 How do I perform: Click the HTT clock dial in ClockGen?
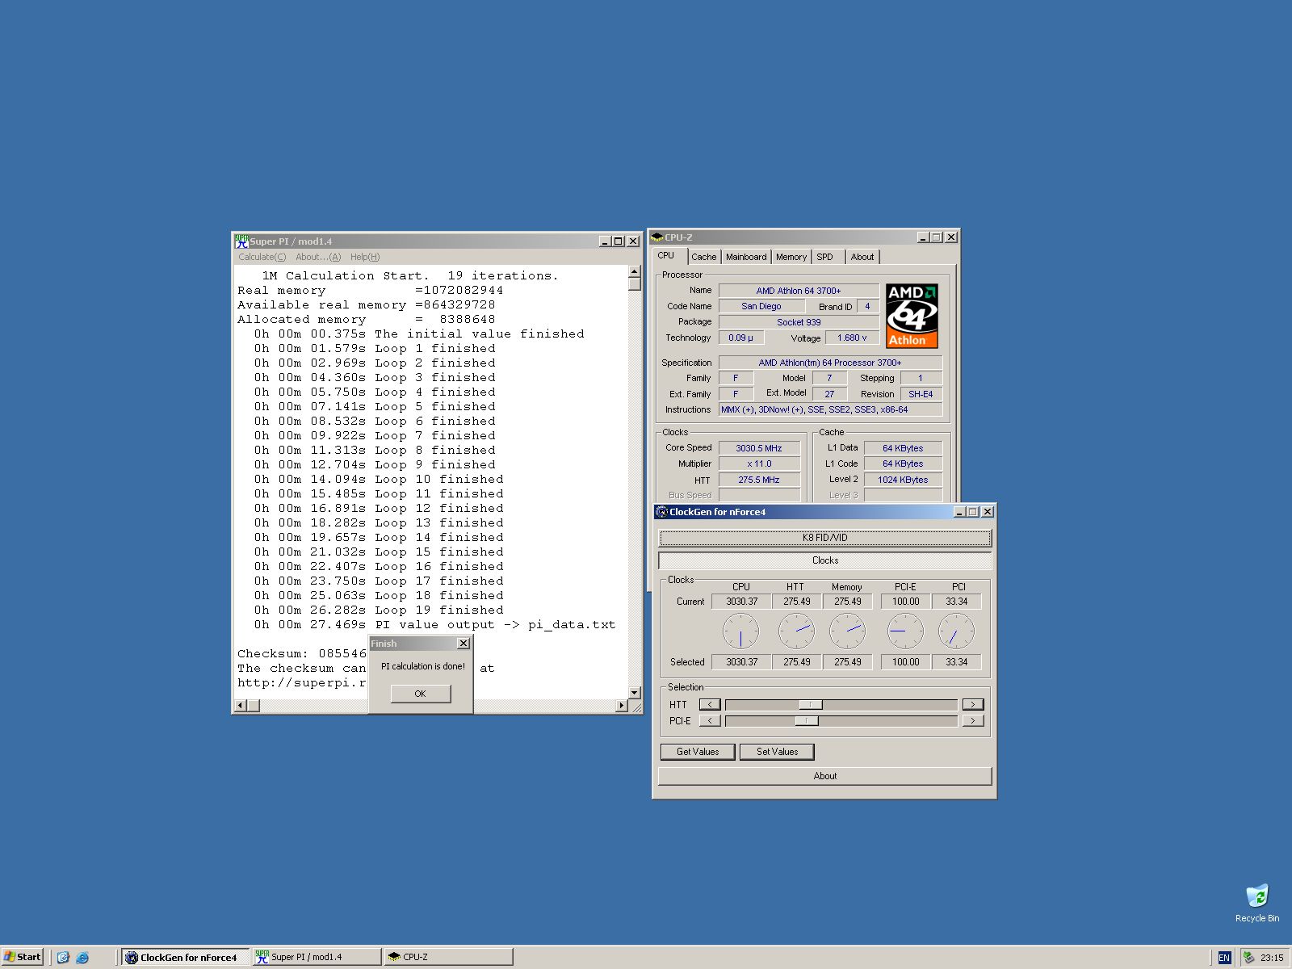coord(796,631)
